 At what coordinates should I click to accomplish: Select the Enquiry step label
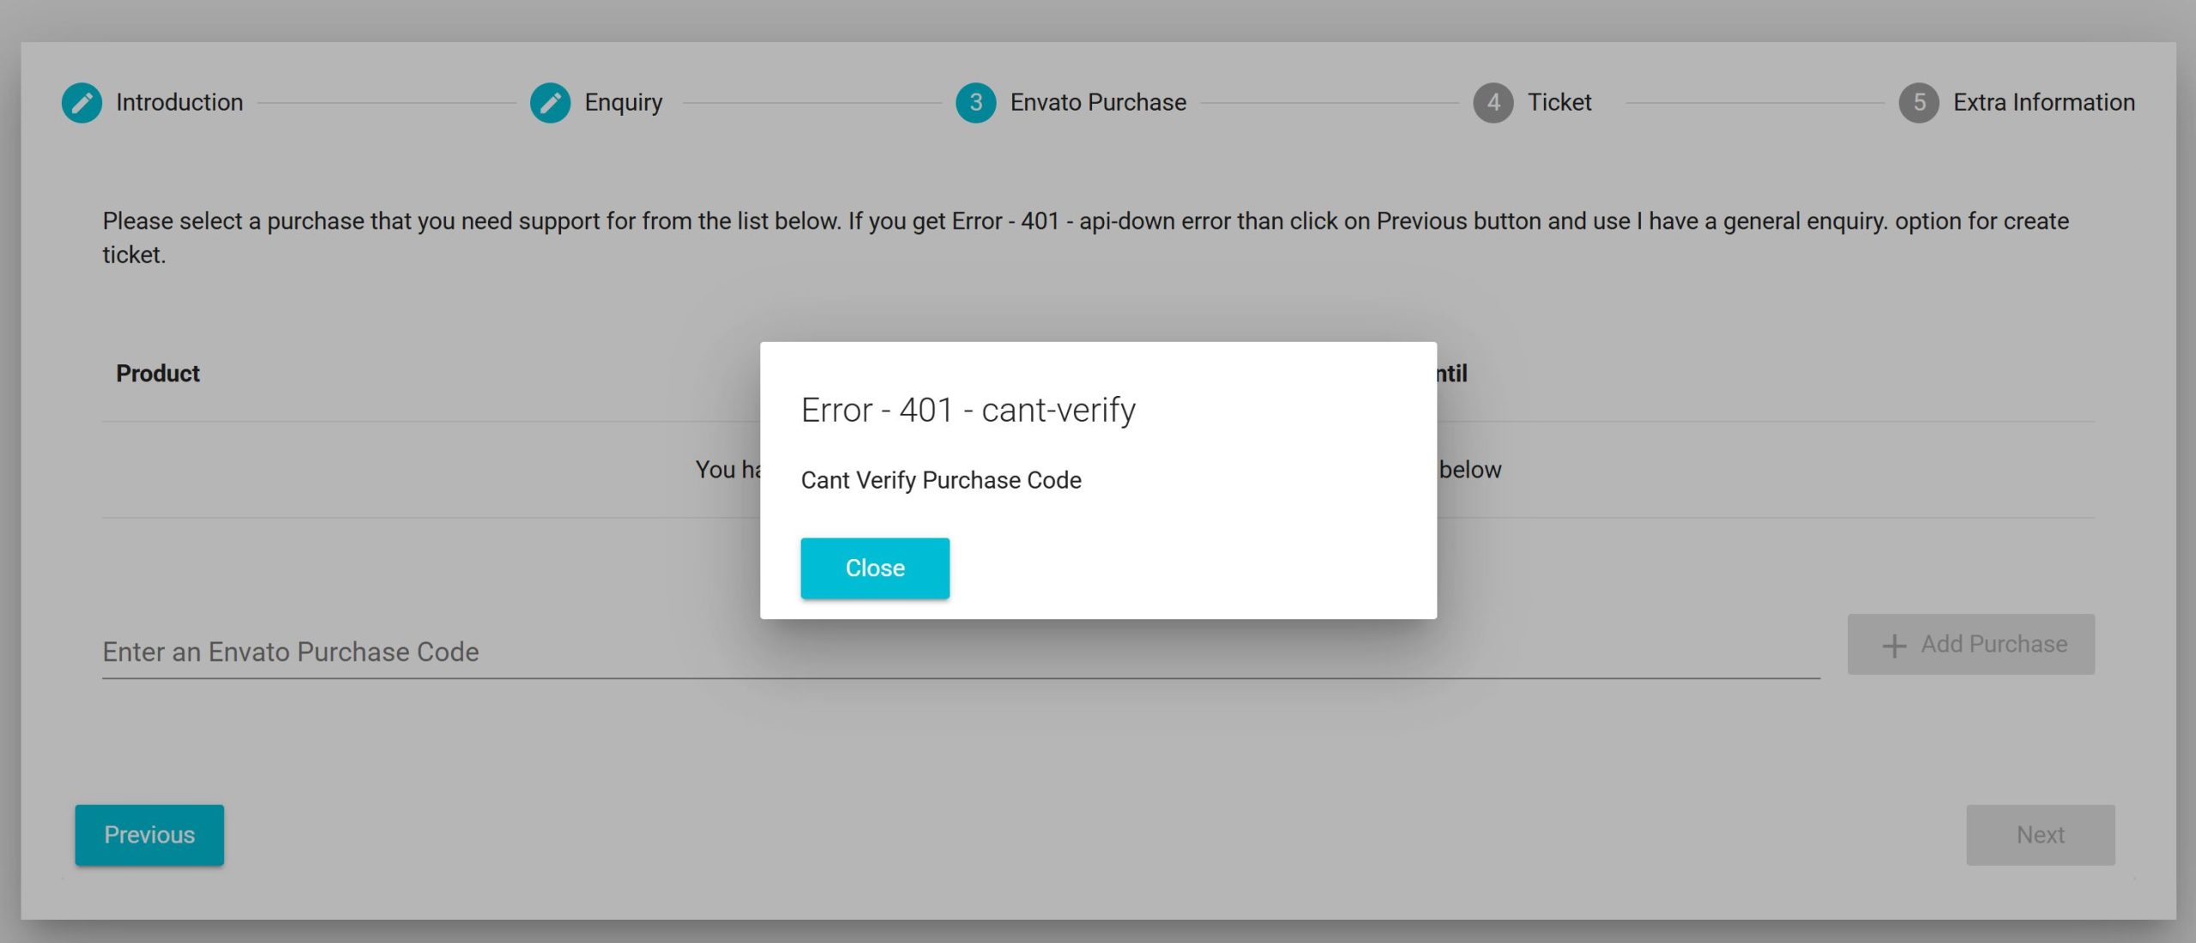point(624,103)
